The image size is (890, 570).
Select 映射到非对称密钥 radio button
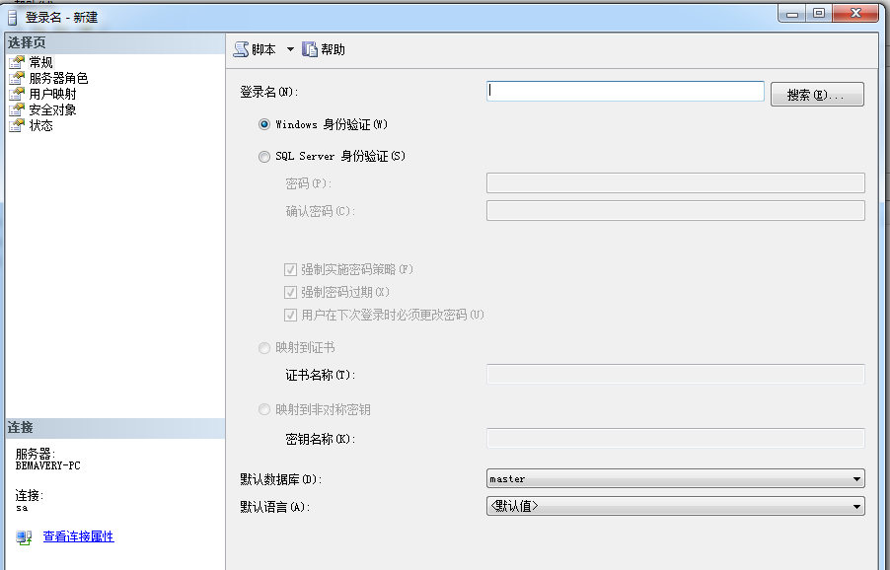pos(263,409)
